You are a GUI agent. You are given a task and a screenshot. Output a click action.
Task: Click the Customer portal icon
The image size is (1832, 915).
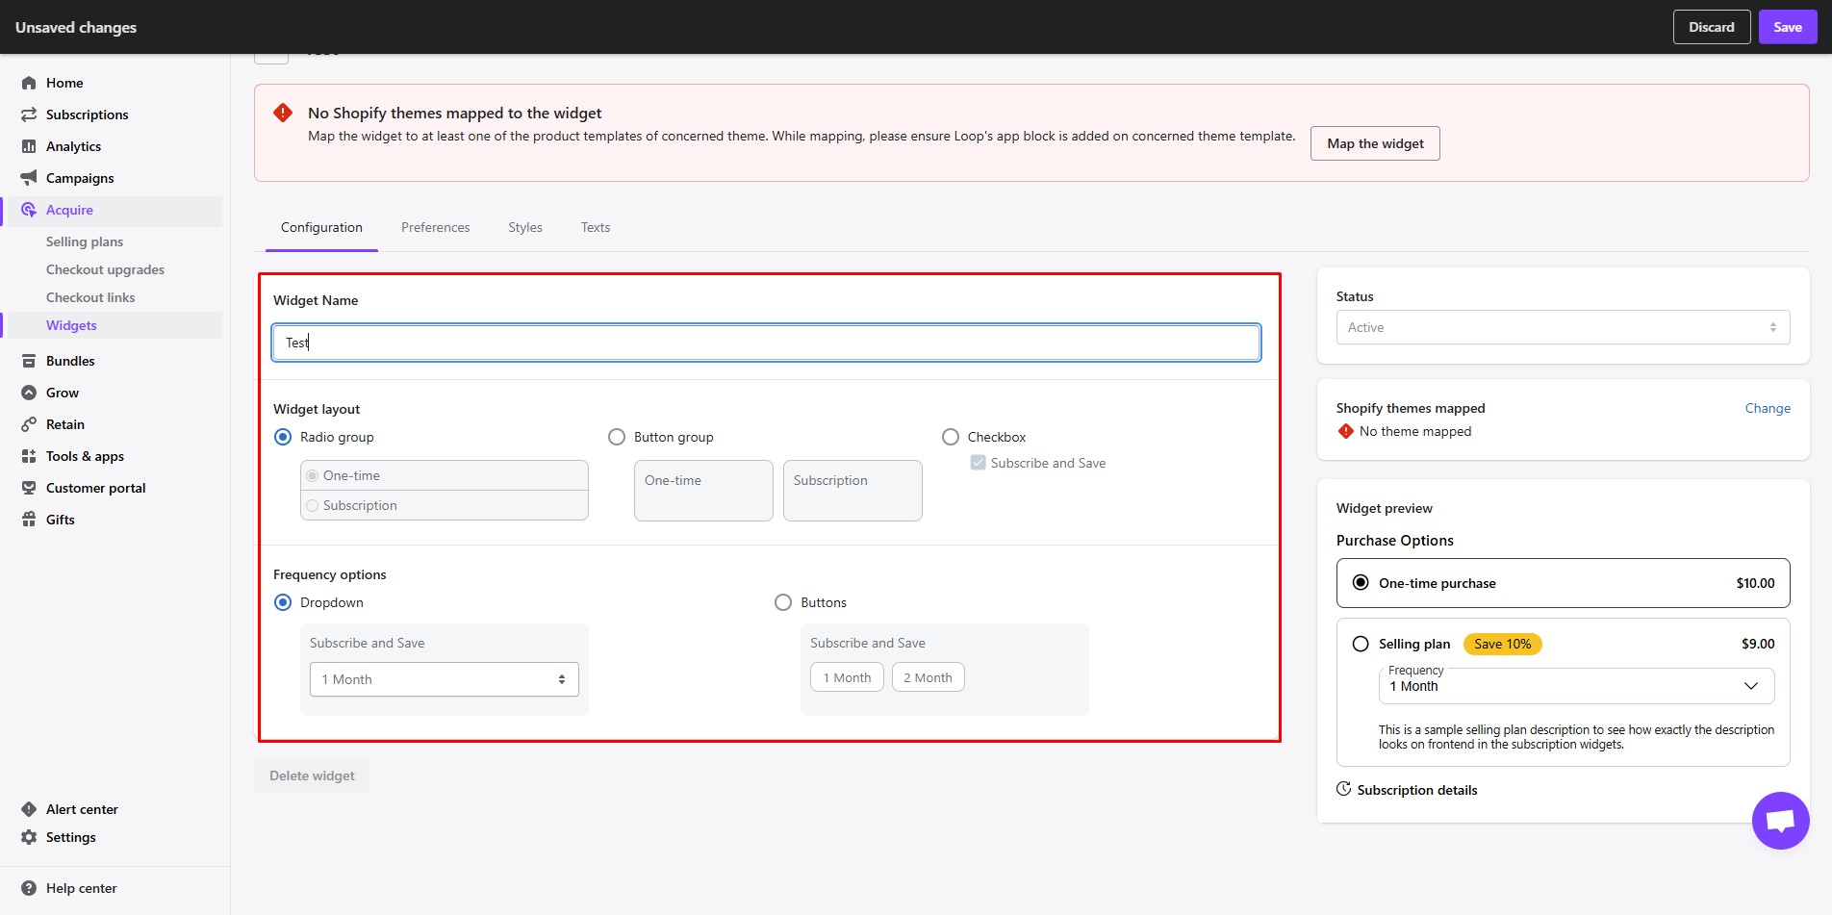pyautogui.click(x=29, y=488)
